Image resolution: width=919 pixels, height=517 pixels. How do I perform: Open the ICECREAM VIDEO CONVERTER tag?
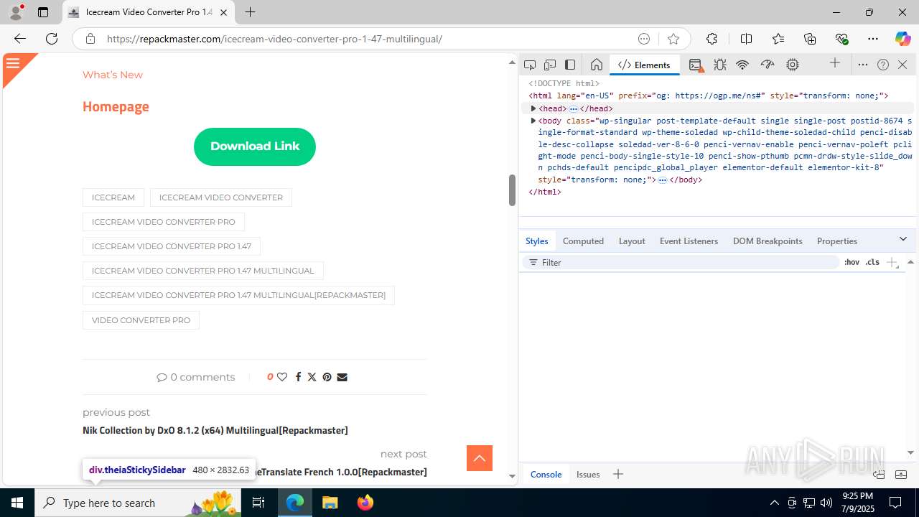[221, 197]
